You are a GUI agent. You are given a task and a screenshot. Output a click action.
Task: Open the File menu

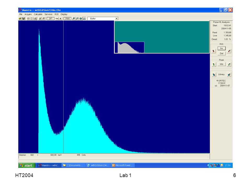tap(21, 14)
